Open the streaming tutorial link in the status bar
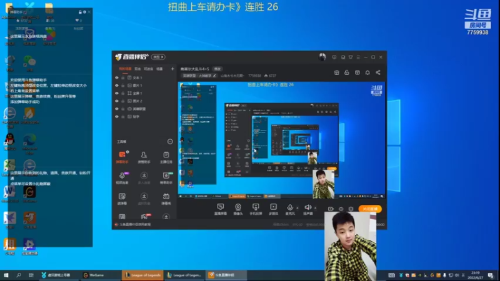The width and height of the screenshot is (500, 281). coord(135,225)
